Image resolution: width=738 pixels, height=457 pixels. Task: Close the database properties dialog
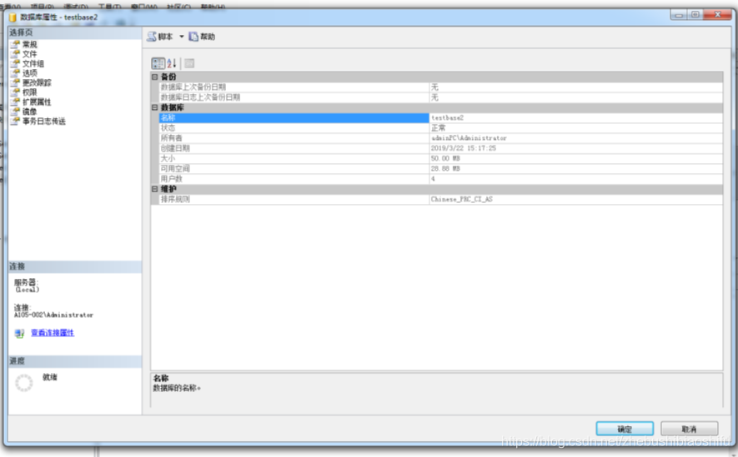tap(718, 14)
